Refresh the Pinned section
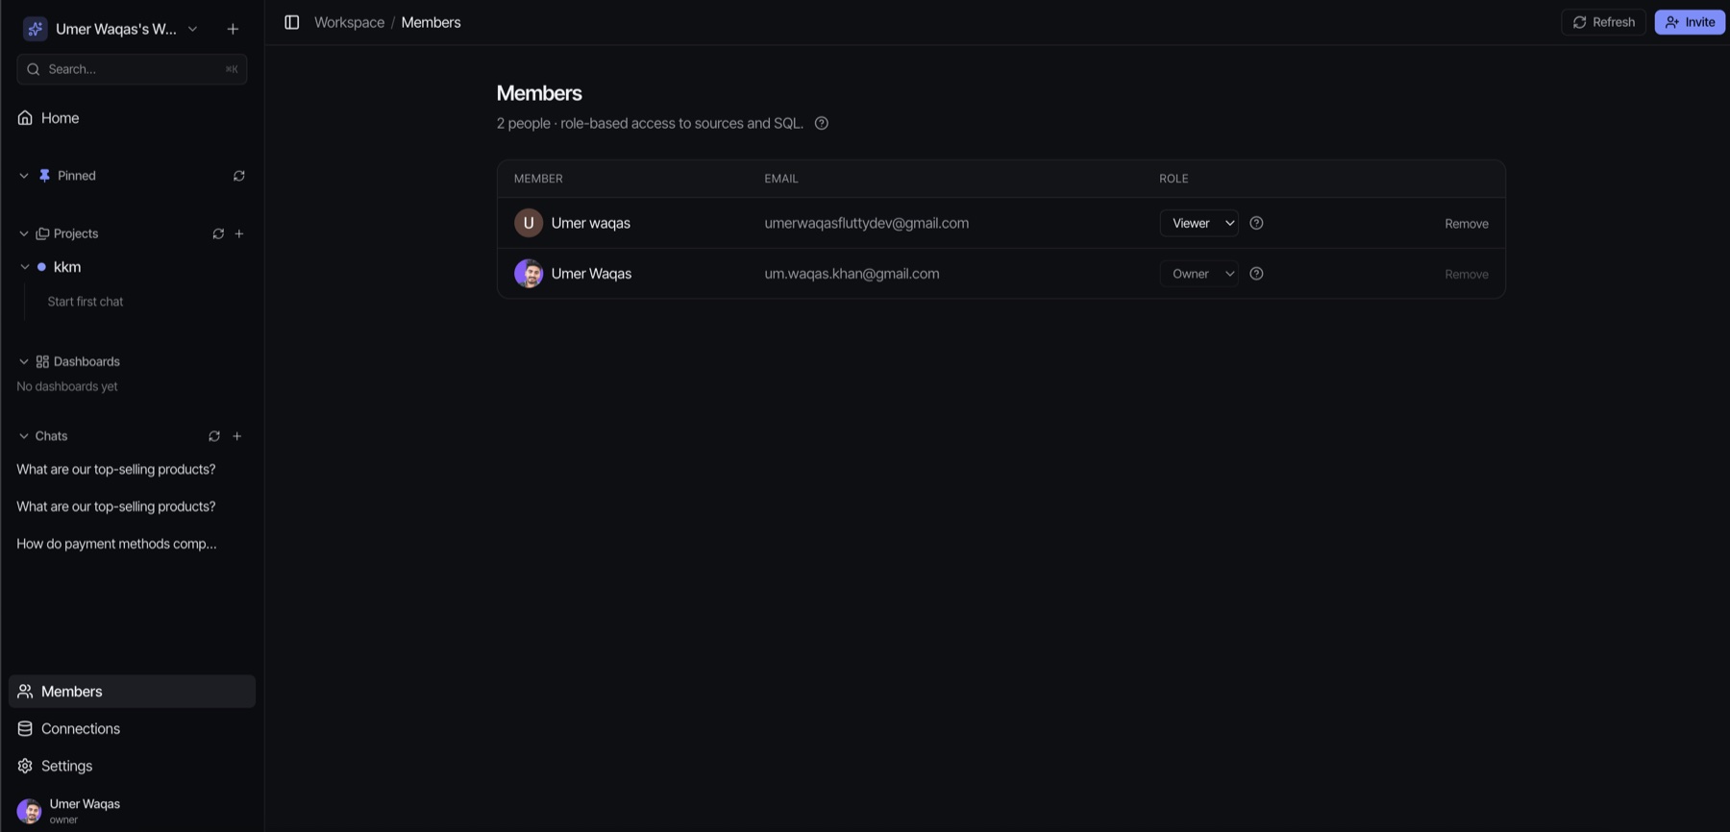 pyautogui.click(x=239, y=176)
